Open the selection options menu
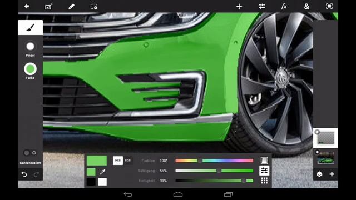The height and width of the screenshot is (200, 356). pyautogui.click(x=94, y=6)
